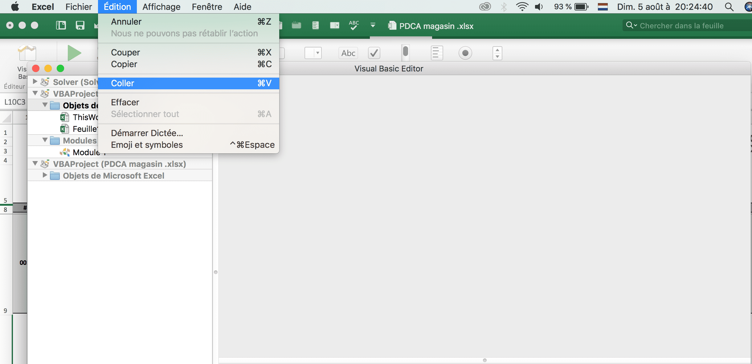This screenshot has height=364, width=752.
Task: Insert the Abc label form control
Action: pos(348,53)
